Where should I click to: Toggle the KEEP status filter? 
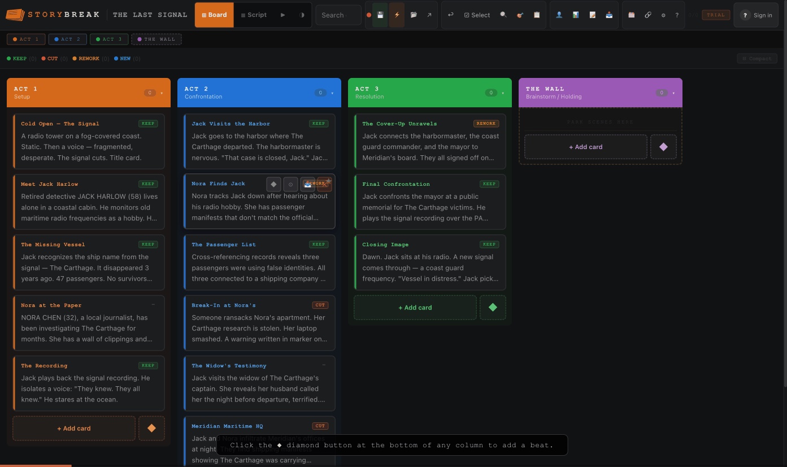point(19,59)
